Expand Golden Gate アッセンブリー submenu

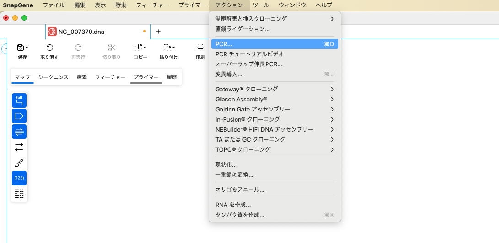(x=274, y=109)
